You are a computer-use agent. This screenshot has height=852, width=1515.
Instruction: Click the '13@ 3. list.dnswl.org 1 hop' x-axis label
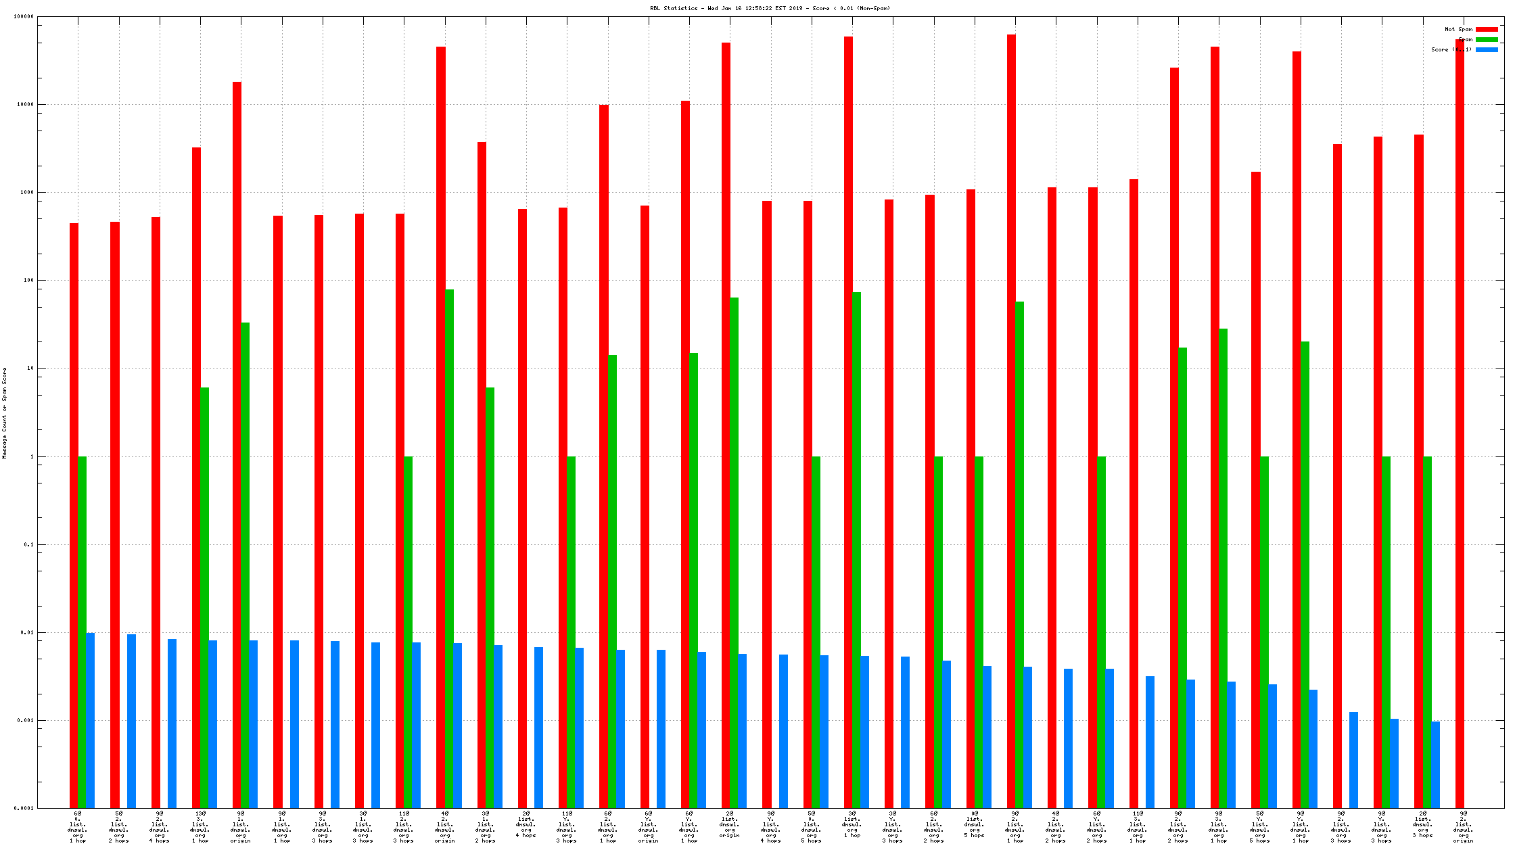point(200,827)
